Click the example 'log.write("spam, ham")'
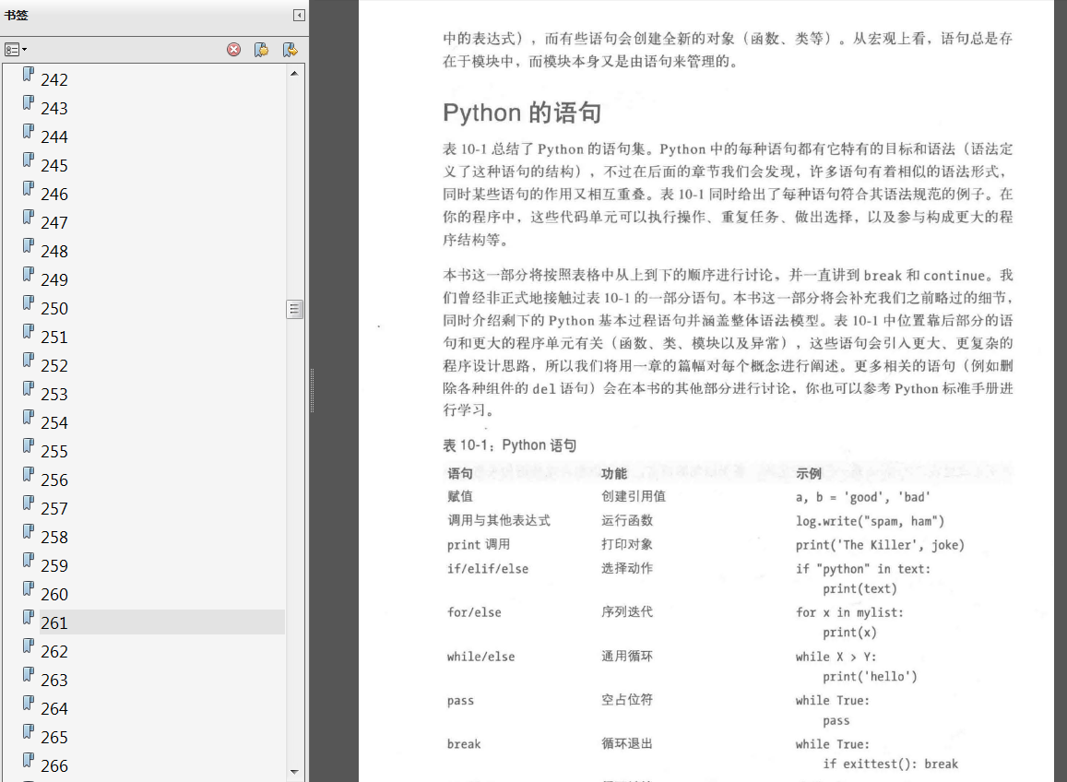 tap(870, 521)
